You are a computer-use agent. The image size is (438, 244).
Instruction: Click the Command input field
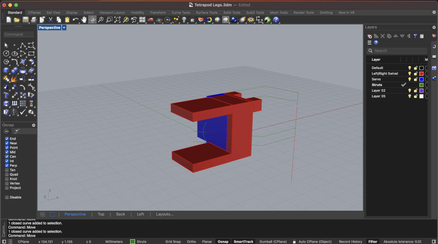click(x=19, y=34)
